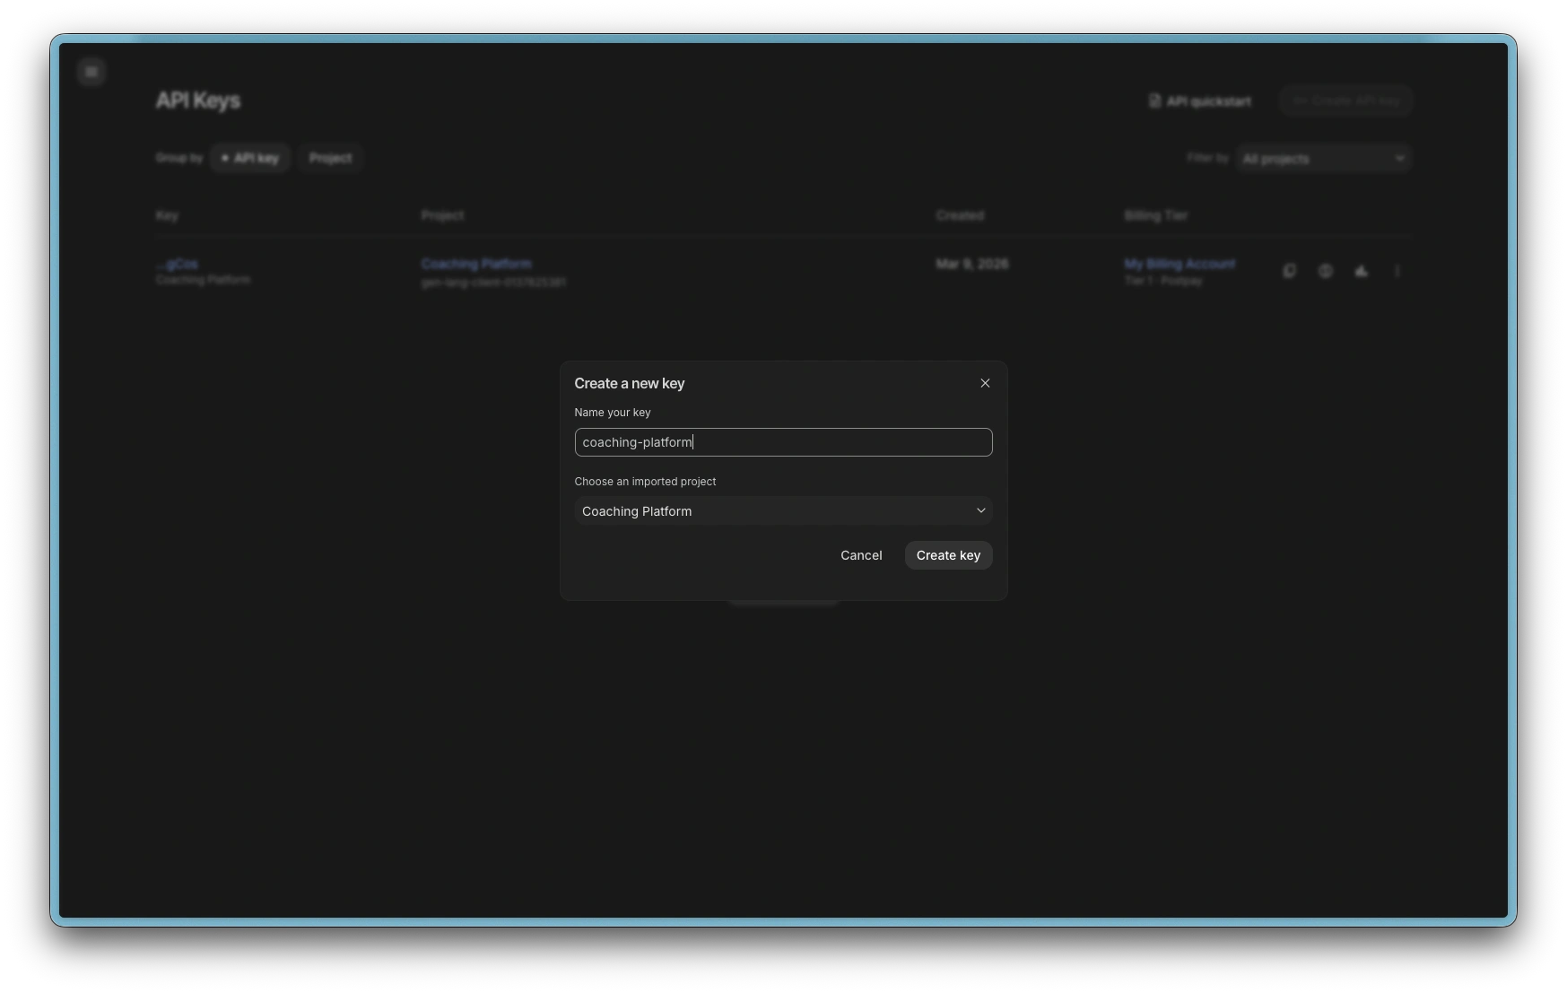
Task: Expand project list using chevron arrow
Action: point(980,511)
